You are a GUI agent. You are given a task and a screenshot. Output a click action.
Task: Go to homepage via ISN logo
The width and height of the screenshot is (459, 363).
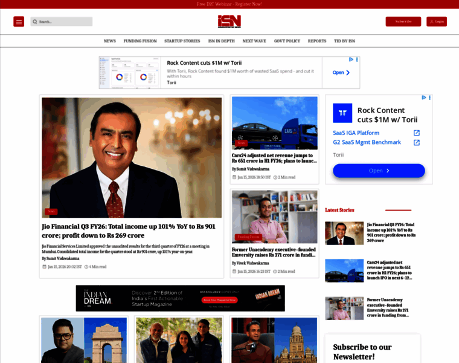click(x=229, y=22)
